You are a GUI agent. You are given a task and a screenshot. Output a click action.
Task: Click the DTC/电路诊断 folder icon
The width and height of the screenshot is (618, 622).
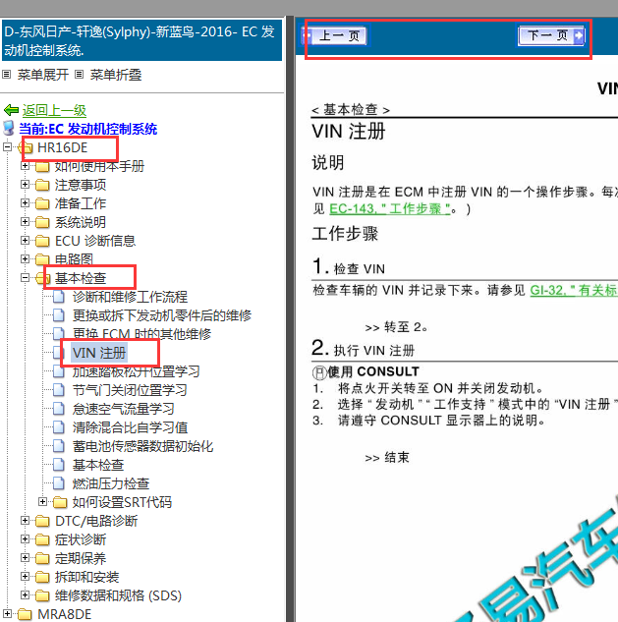tap(42, 521)
